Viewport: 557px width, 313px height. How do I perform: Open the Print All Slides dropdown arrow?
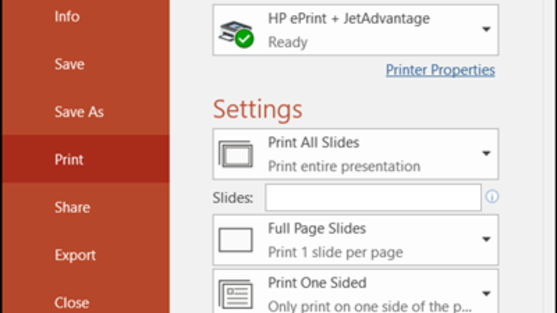(x=486, y=153)
